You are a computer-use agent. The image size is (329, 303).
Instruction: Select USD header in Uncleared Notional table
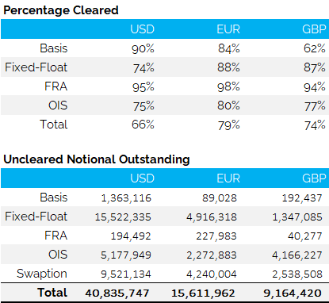coord(142,178)
